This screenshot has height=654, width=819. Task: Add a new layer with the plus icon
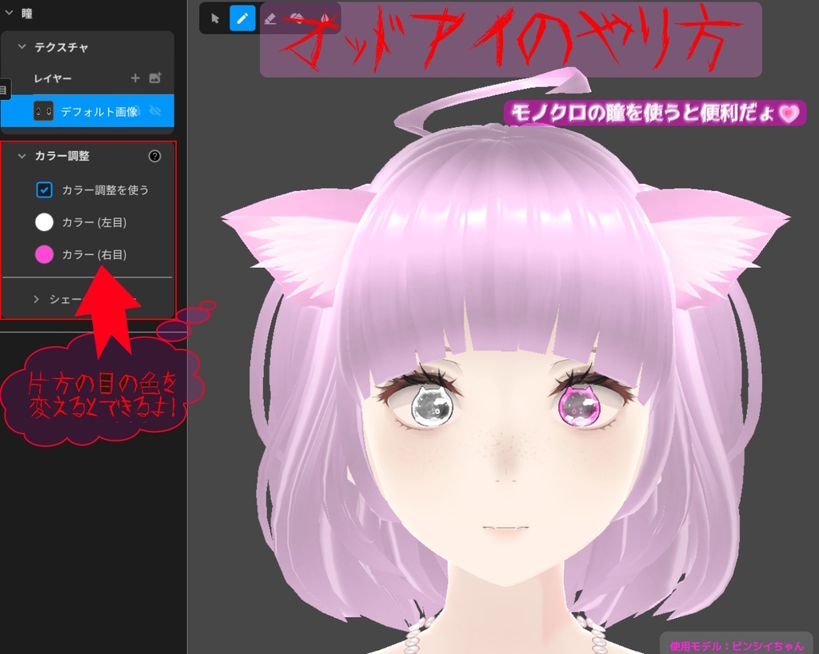point(135,78)
